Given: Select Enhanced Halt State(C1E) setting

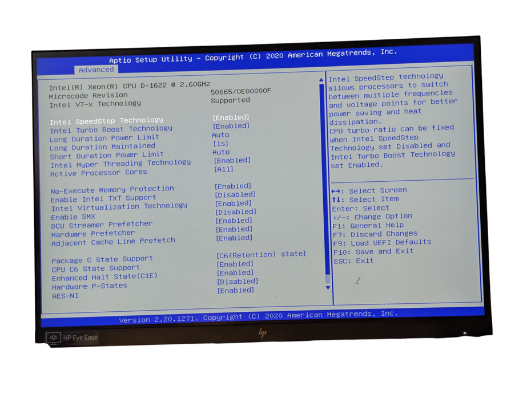Looking at the screenshot, I should [x=104, y=277].
